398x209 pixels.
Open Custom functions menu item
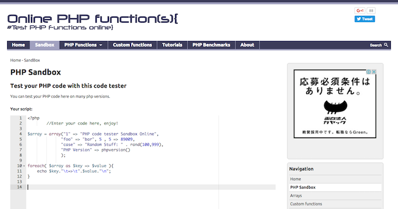point(132,45)
